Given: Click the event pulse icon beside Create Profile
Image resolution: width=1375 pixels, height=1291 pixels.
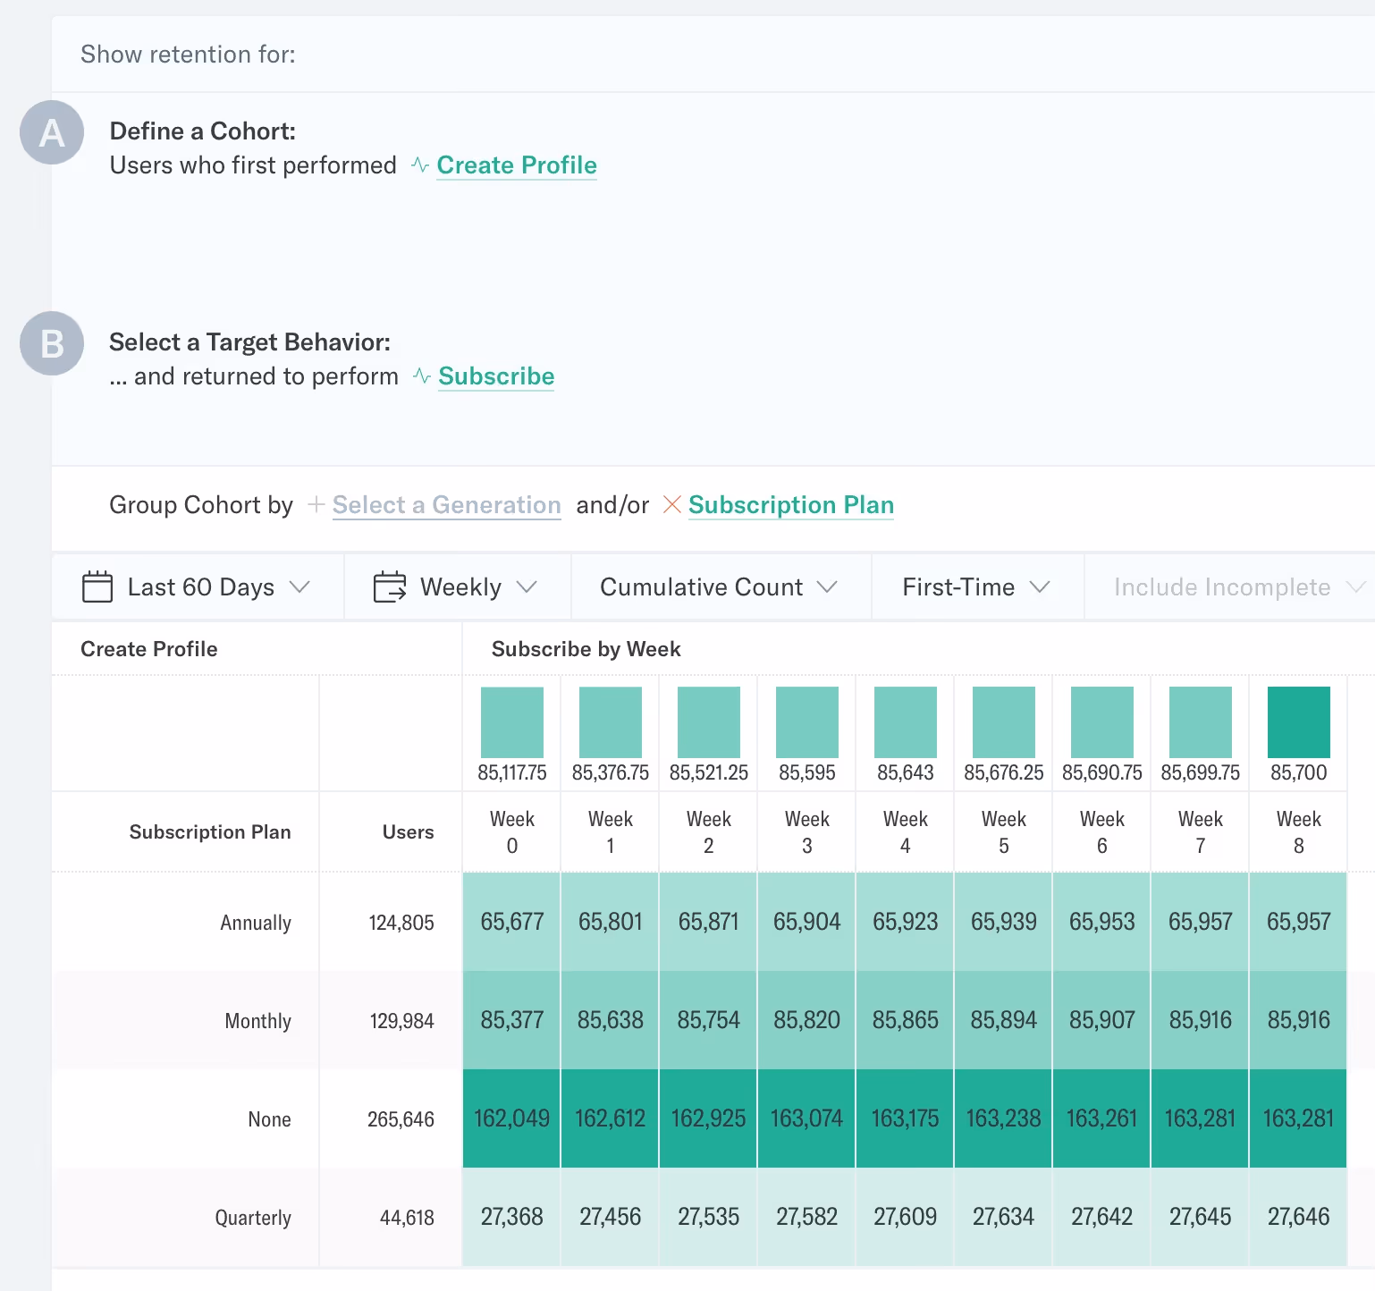Looking at the screenshot, I should tap(420, 165).
